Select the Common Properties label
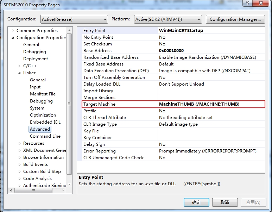The width and height of the screenshot is (272, 212). click(37, 31)
